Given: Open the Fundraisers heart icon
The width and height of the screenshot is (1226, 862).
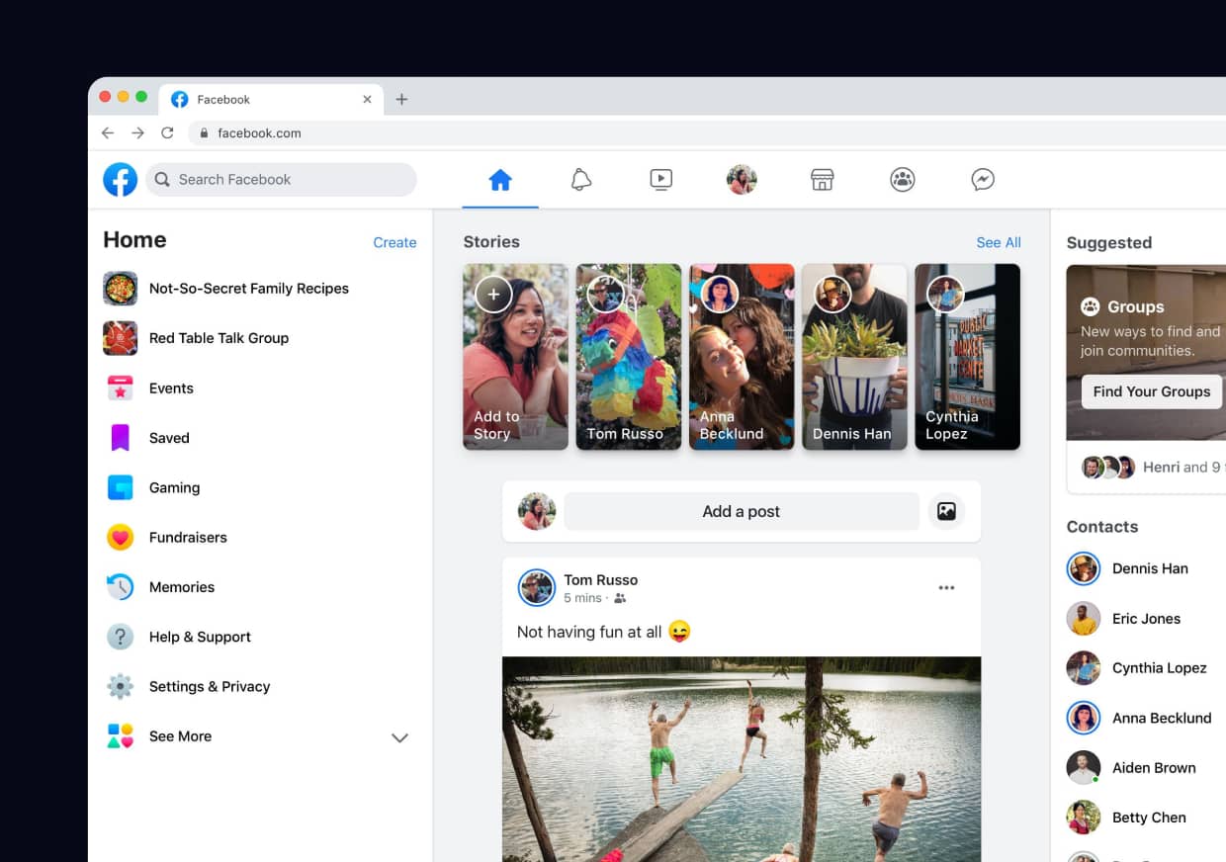Looking at the screenshot, I should [x=120, y=538].
